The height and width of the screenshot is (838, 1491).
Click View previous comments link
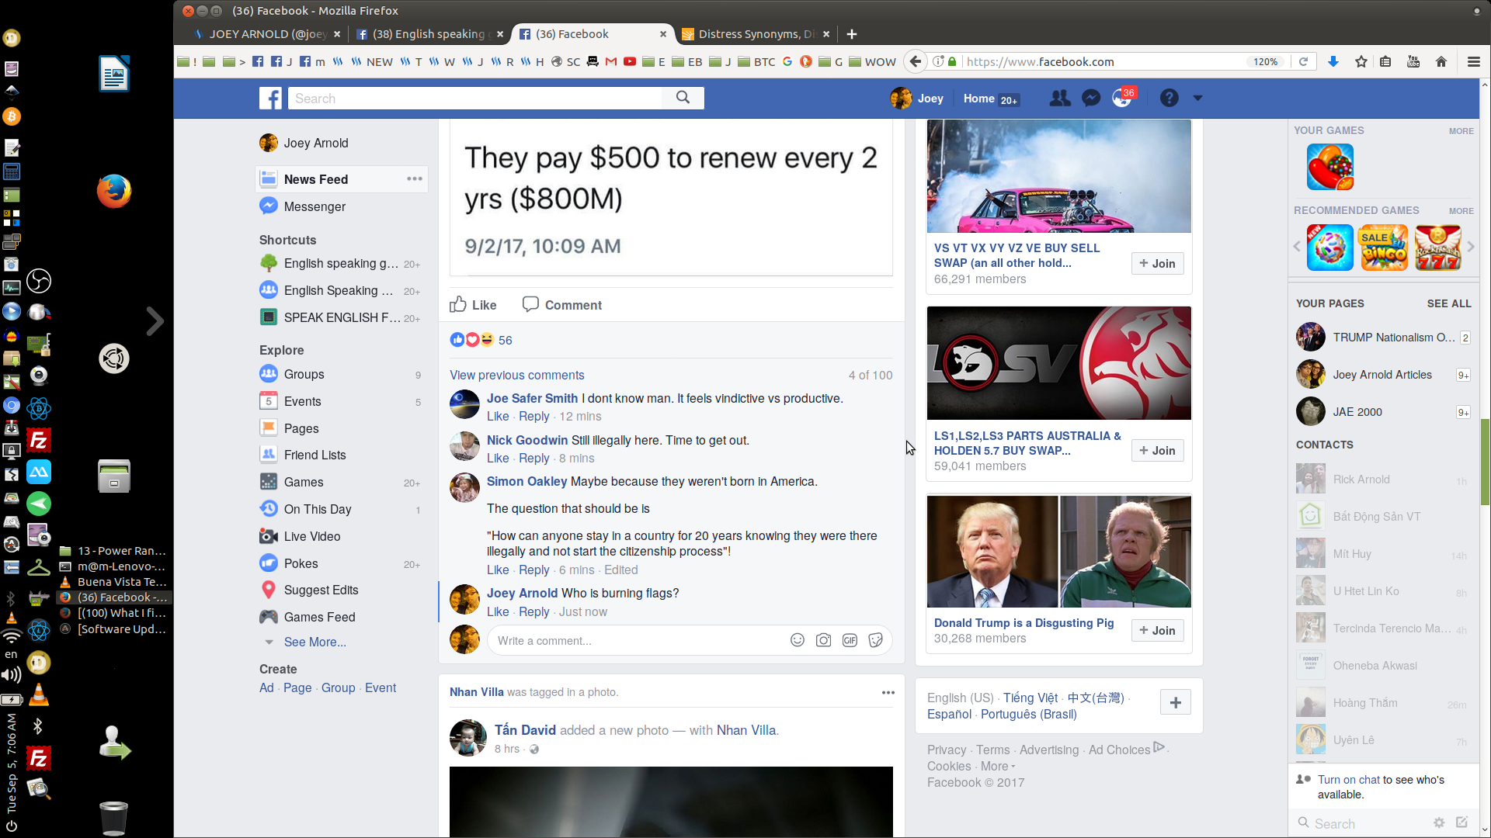click(x=517, y=375)
